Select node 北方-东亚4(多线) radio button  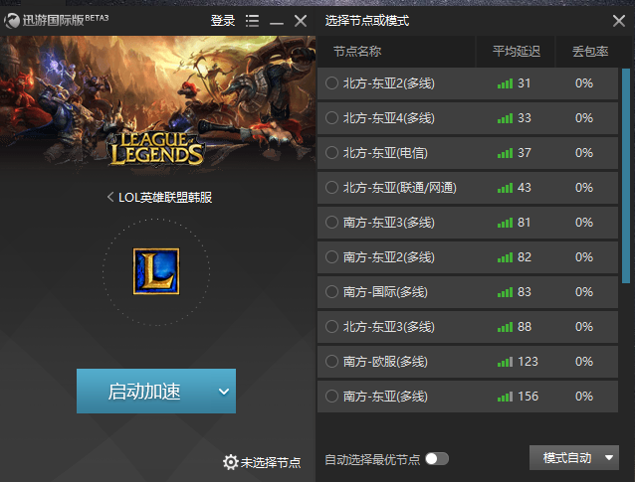(x=331, y=118)
